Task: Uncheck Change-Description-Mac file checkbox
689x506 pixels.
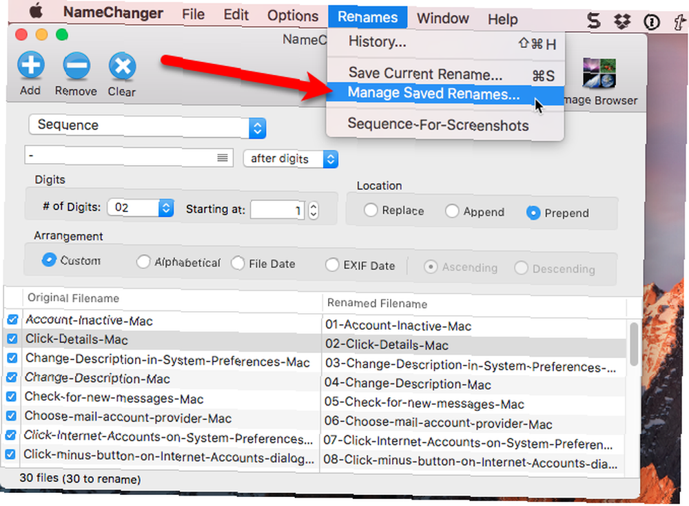Action: pos(12,377)
